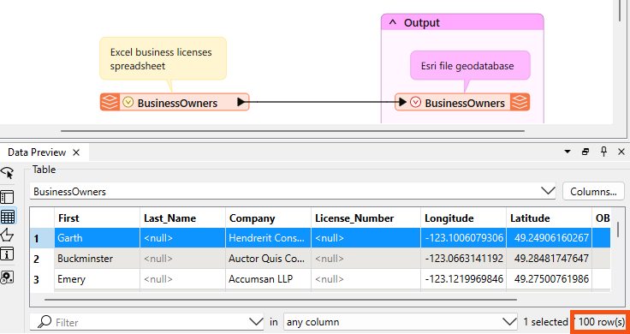The width and height of the screenshot is (630, 334).
Task: Click the Excel business licenses spreadsheet annotation
Action: pos(163,59)
